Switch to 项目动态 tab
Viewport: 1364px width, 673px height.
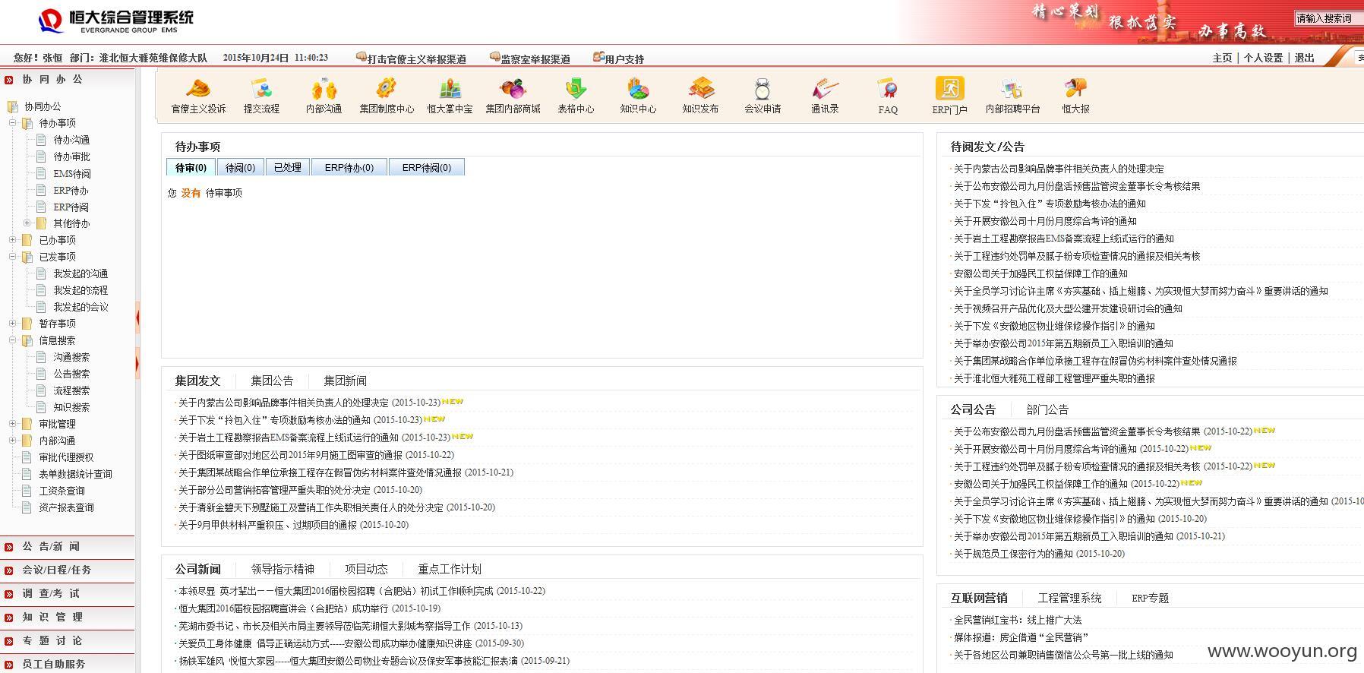(x=366, y=569)
